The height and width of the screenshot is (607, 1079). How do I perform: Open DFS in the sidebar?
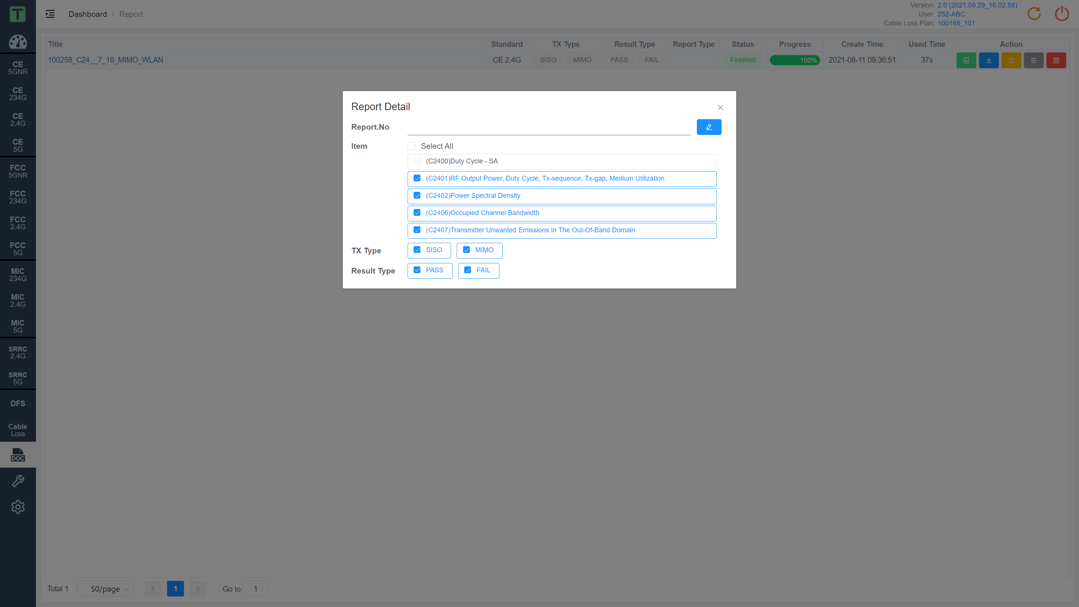tap(18, 404)
